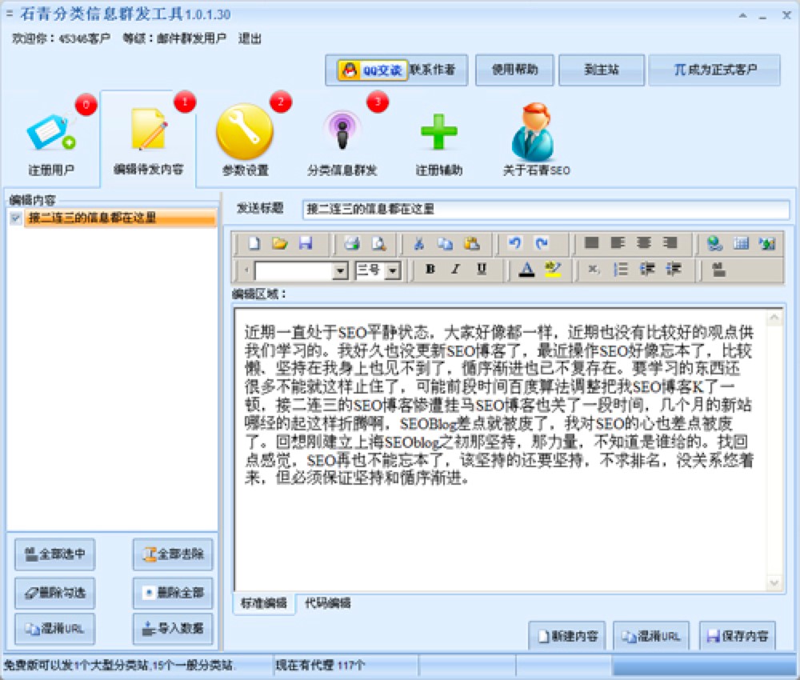Click the save floppy disk toolbar icon

coord(306,243)
